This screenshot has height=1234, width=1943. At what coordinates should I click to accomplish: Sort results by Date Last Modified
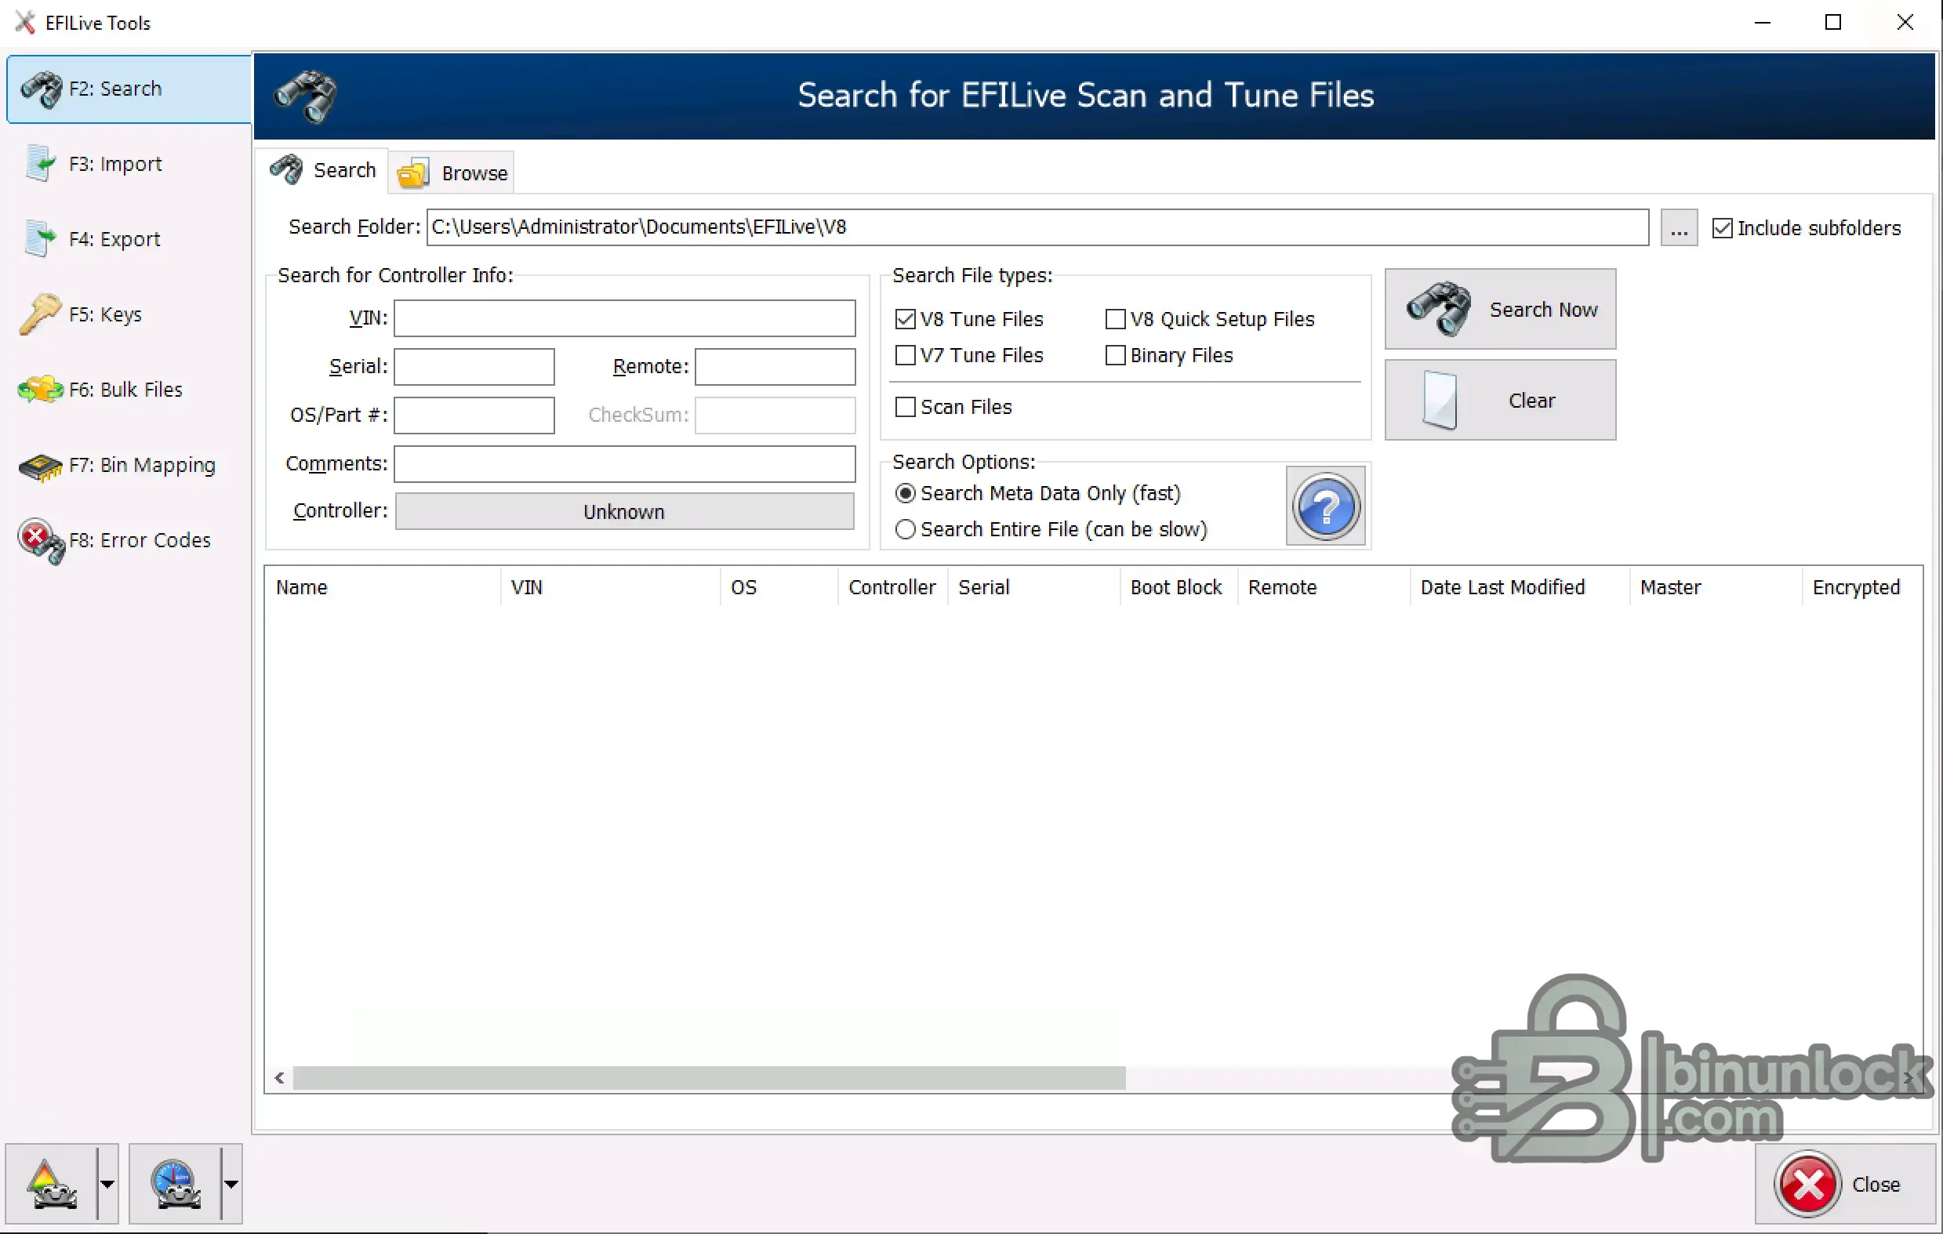[1520, 587]
